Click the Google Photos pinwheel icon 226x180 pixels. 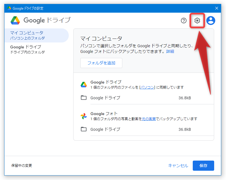pos(84,116)
